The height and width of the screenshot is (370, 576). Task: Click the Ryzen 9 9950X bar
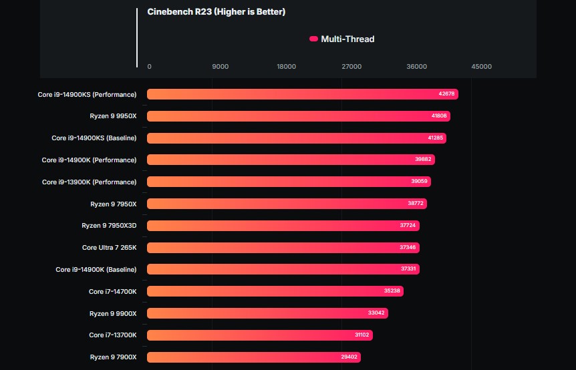298,116
